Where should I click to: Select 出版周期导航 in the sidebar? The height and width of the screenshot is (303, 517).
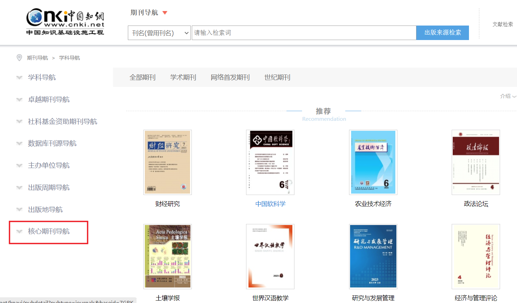[x=49, y=187]
